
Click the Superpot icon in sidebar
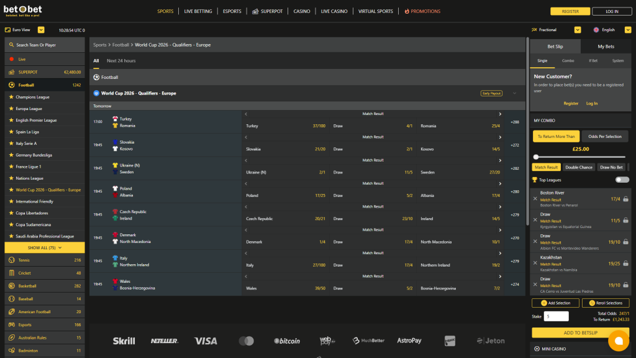click(12, 72)
